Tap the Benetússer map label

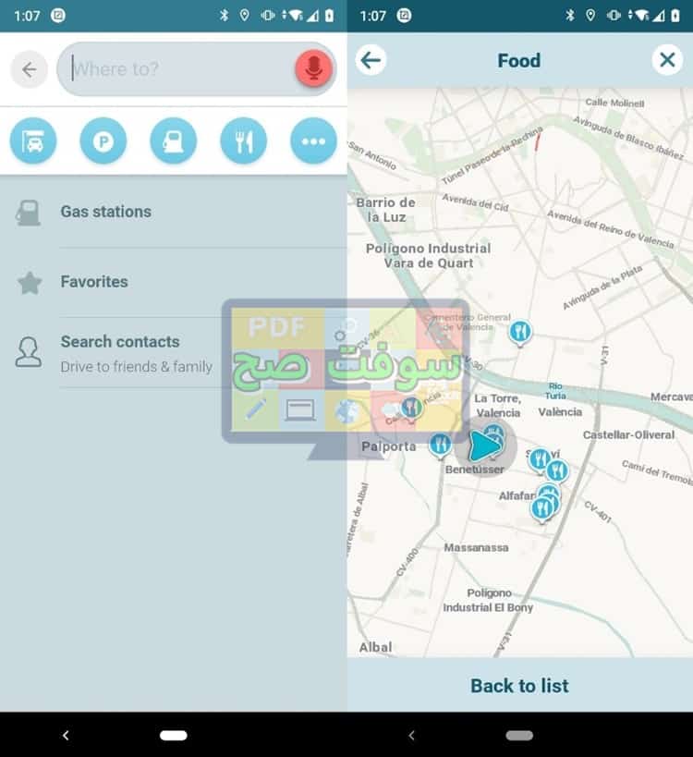474,470
